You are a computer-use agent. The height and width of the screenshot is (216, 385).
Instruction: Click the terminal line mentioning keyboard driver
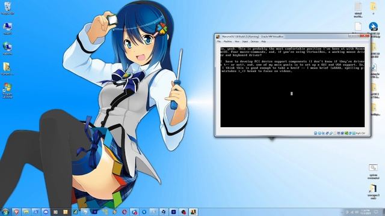241,55
